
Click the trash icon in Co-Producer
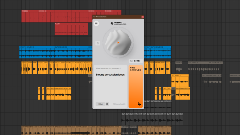[98, 43]
